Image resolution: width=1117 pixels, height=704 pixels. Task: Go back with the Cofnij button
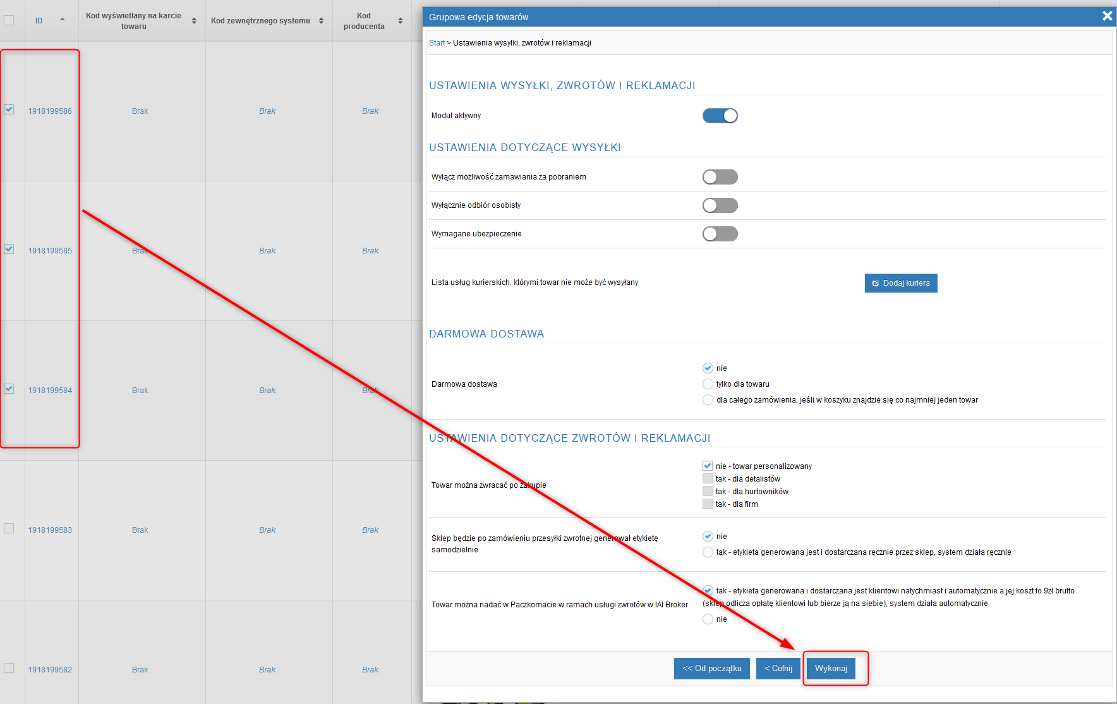[778, 669]
